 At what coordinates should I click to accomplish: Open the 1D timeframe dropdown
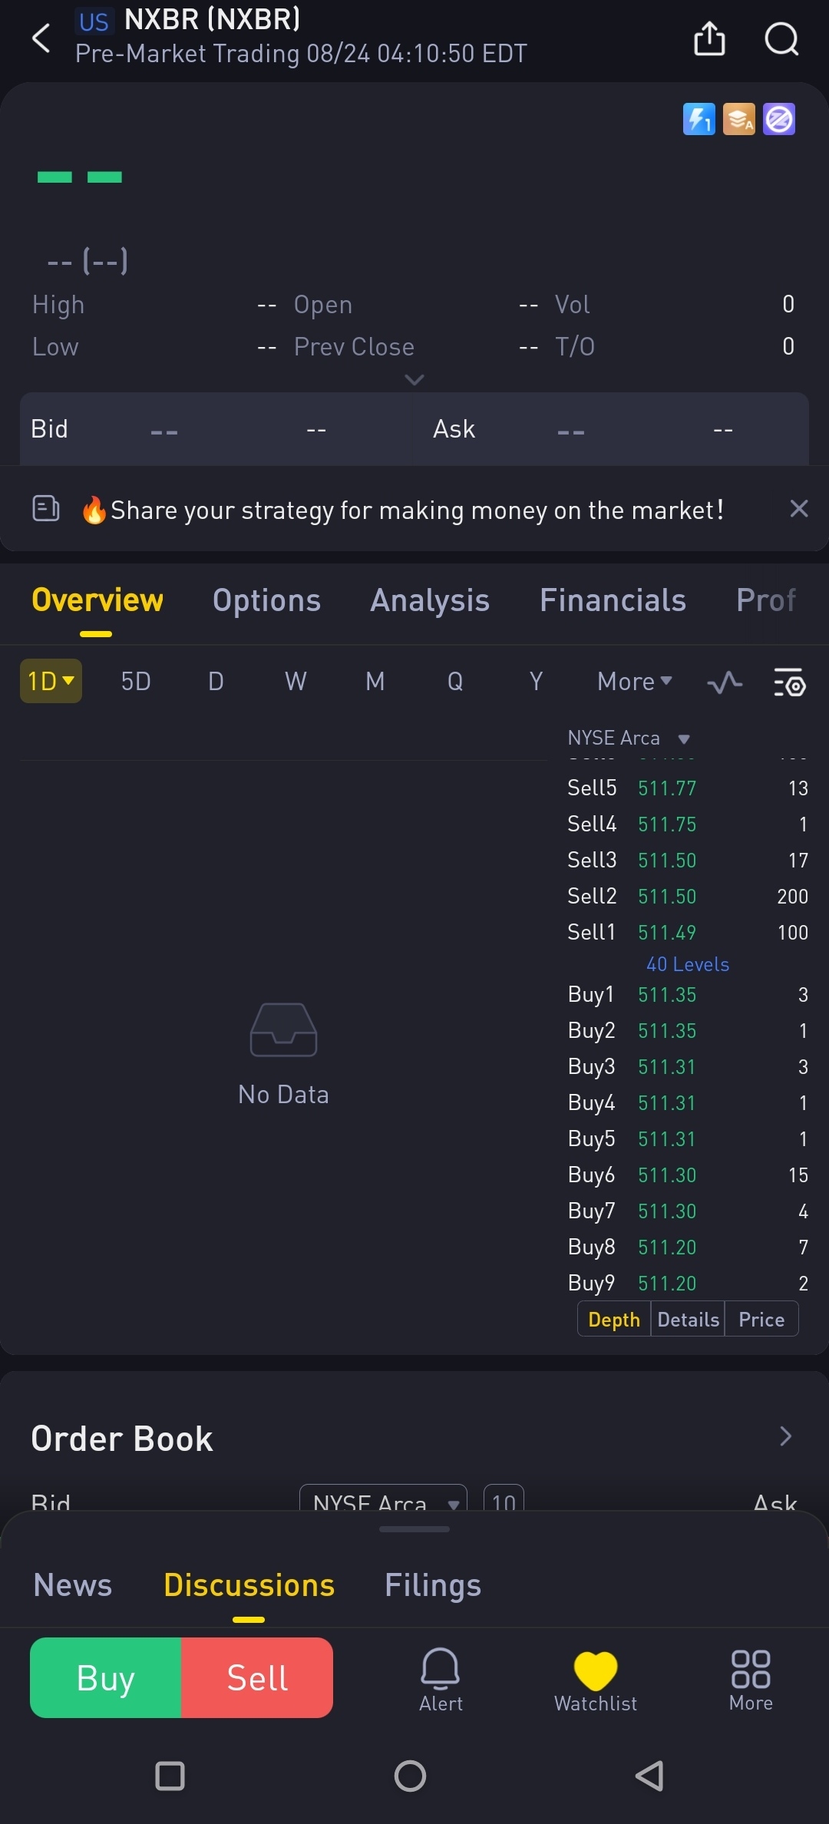51,681
